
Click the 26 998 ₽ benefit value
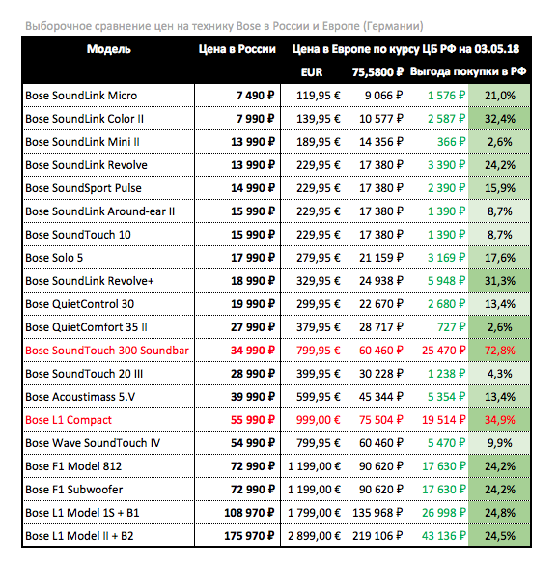(444, 513)
